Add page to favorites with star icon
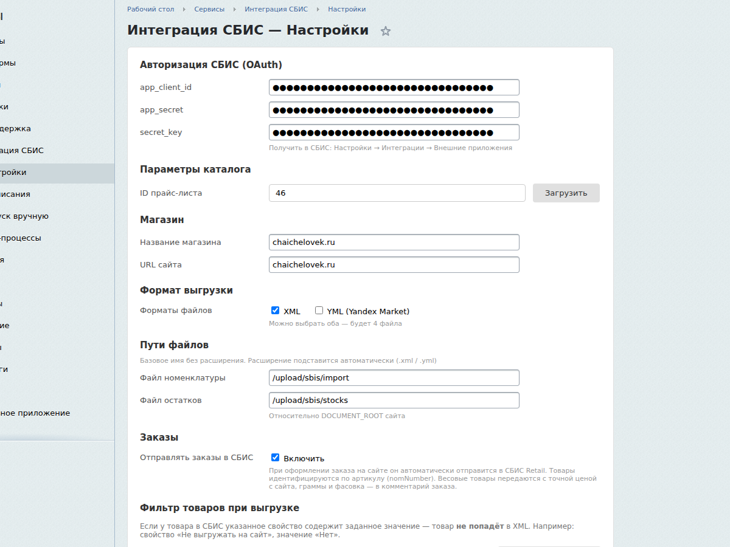The image size is (730, 547). click(x=386, y=31)
